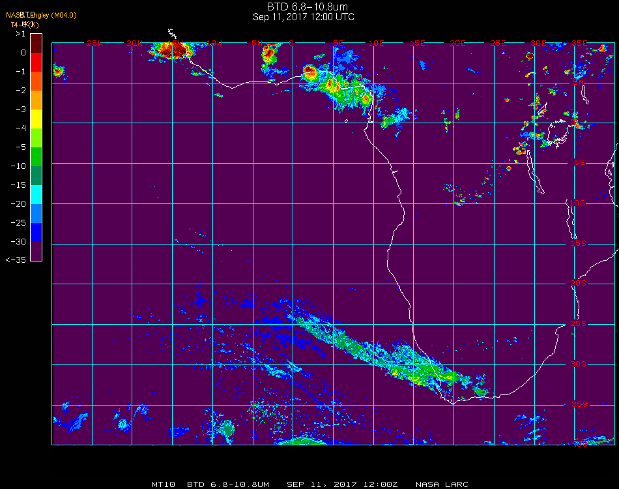619x489 pixels.
Task: Click the 'BTD 6.8-10.8um' title
Action: coord(307,7)
